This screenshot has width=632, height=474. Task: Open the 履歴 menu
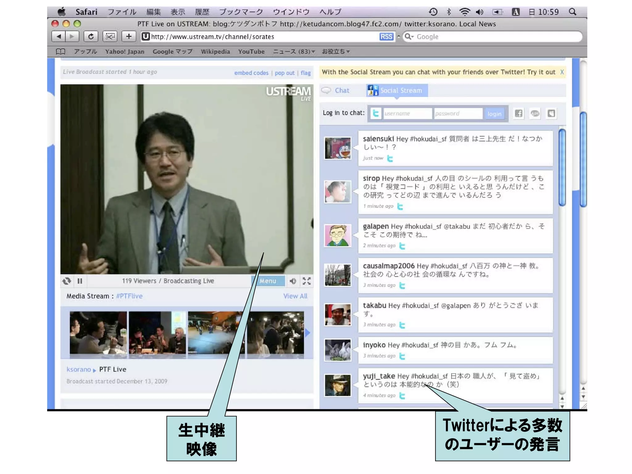pyautogui.click(x=202, y=12)
